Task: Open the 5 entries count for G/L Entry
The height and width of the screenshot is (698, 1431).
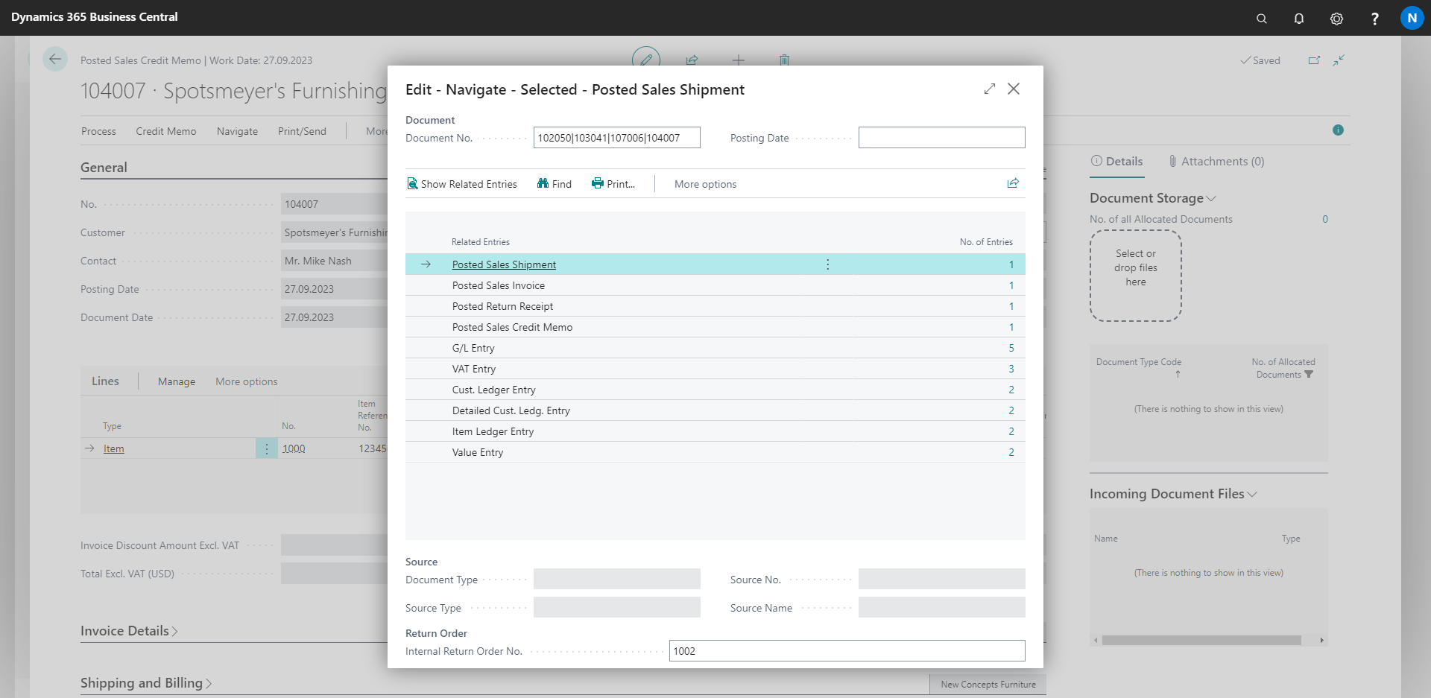Action: pos(1011,348)
